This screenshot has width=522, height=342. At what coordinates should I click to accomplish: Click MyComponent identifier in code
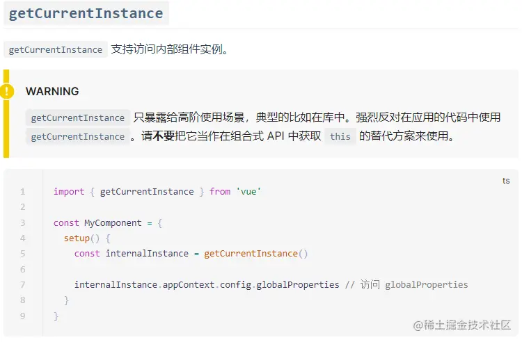(113, 222)
